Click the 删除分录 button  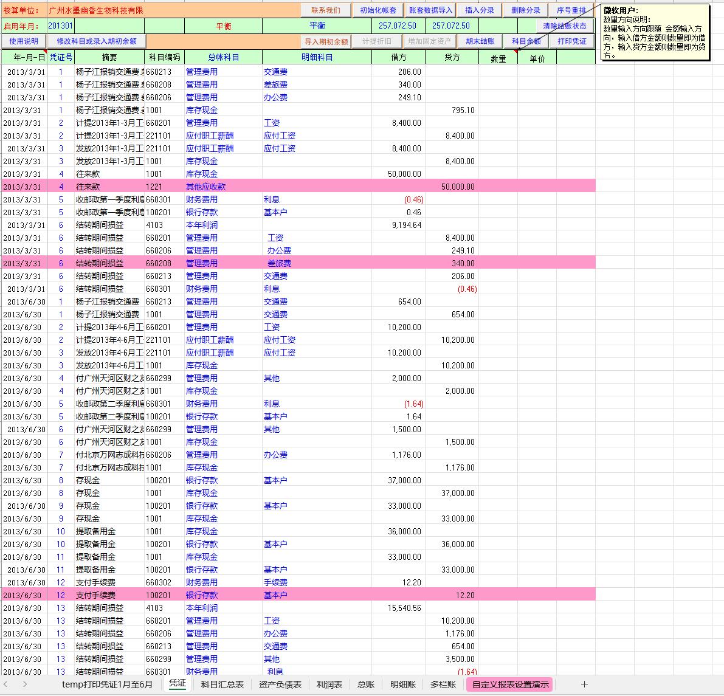click(x=525, y=10)
